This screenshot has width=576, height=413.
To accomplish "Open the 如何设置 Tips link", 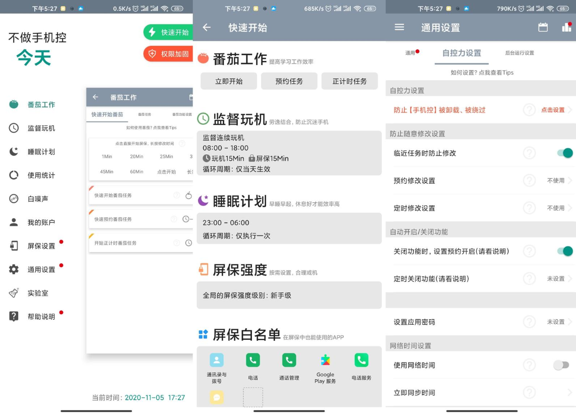I will (x=481, y=73).
